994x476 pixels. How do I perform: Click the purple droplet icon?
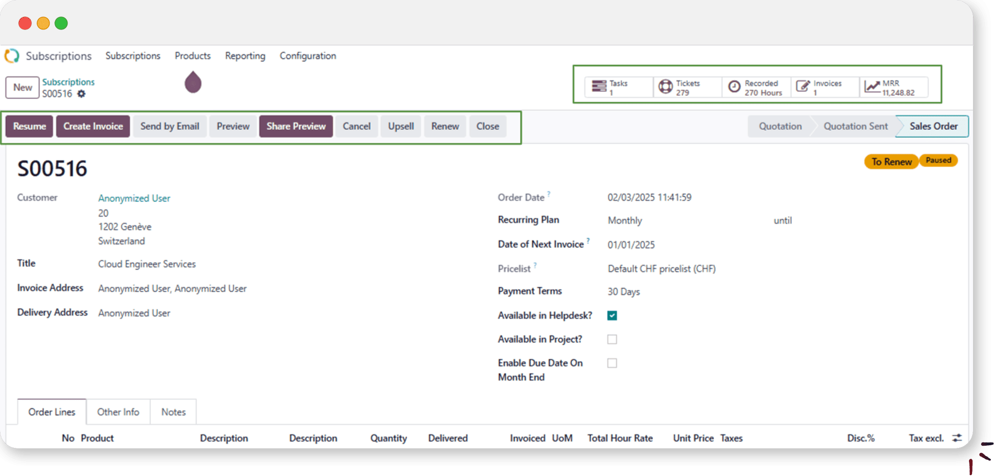pyautogui.click(x=193, y=83)
